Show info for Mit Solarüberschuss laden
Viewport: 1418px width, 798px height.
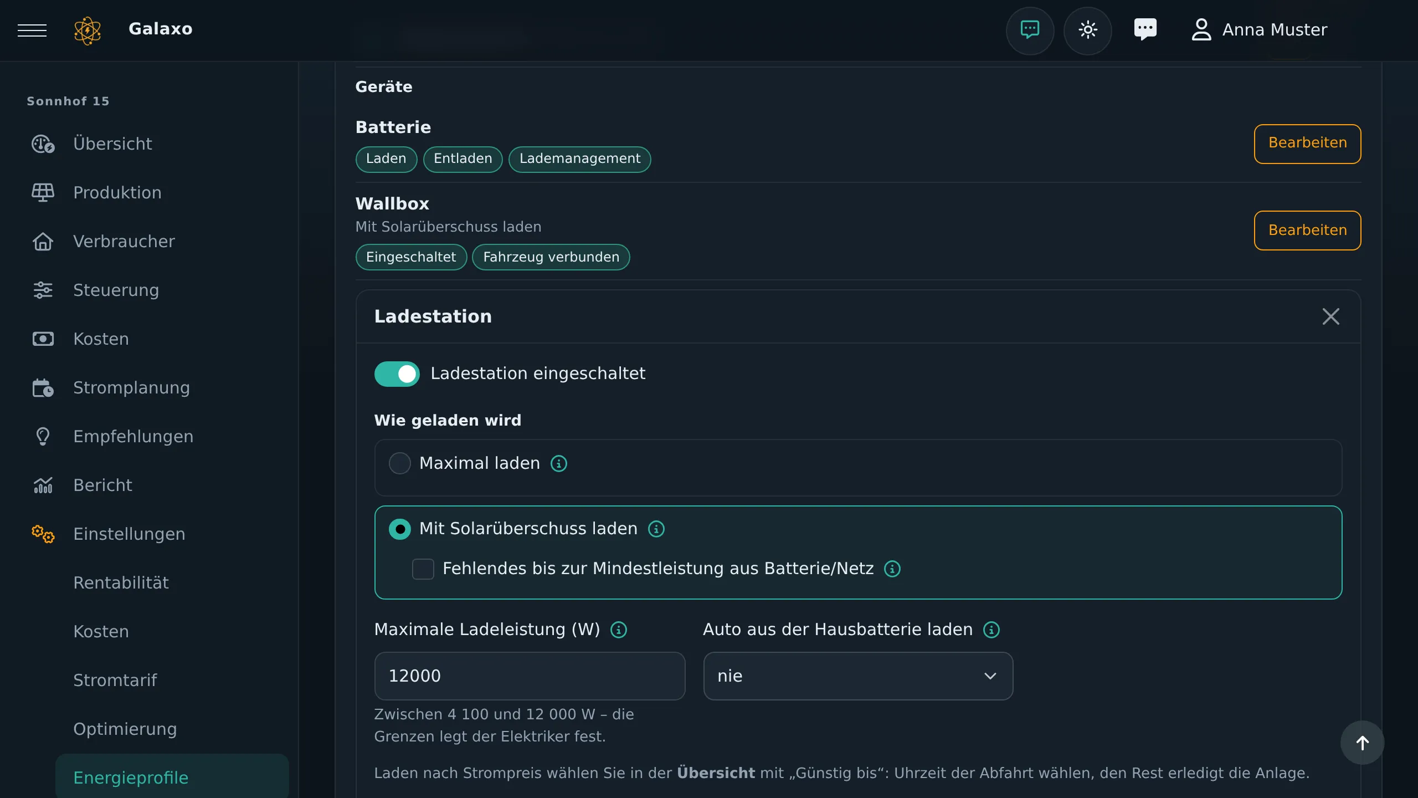click(656, 529)
